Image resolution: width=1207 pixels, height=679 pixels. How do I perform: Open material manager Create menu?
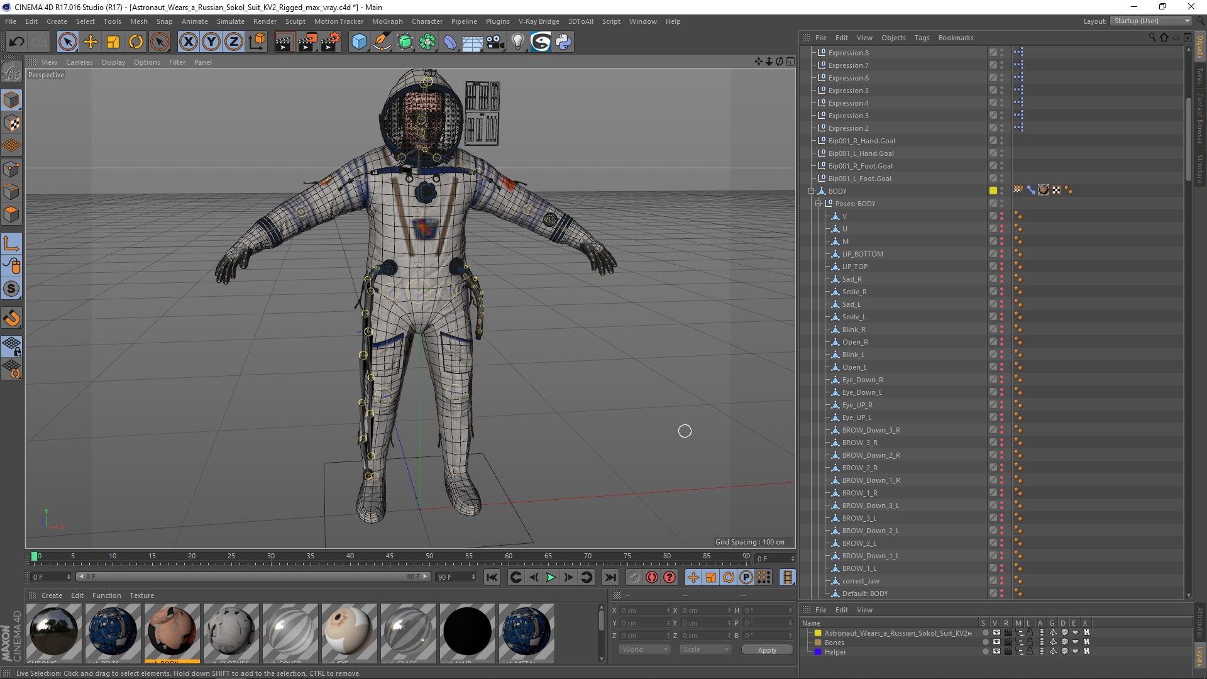coord(52,595)
